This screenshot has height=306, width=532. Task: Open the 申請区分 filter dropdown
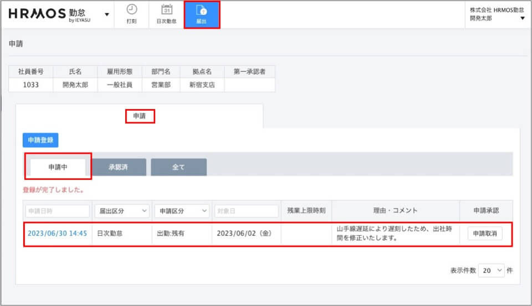[x=182, y=211]
